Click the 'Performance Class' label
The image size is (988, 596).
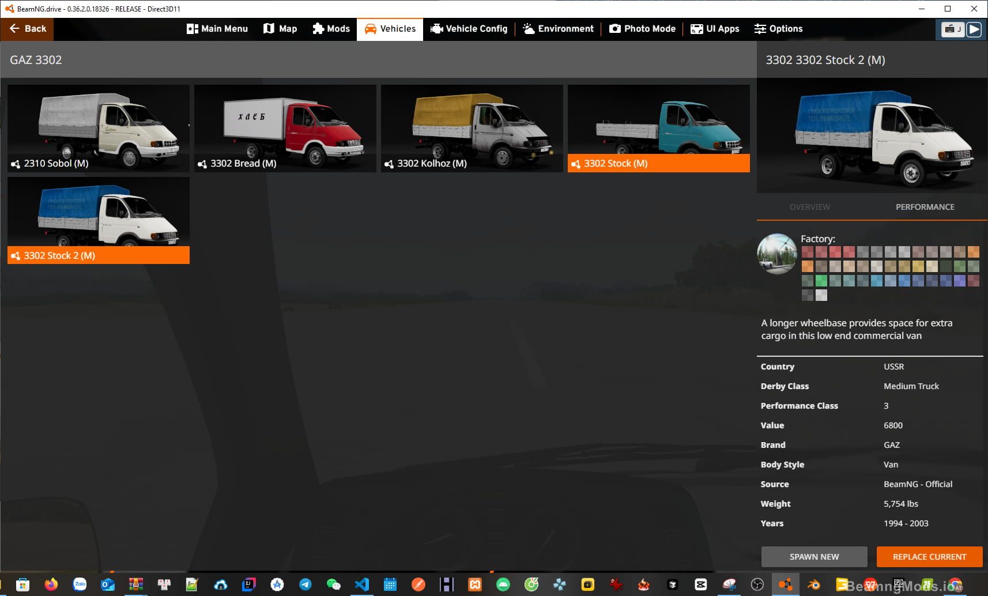pos(799,406)
